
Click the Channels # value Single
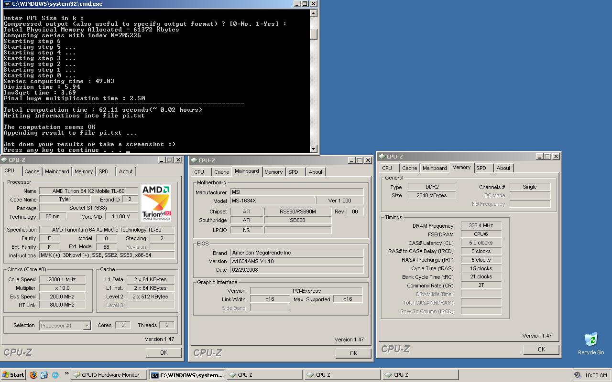[x=530, y=187]
